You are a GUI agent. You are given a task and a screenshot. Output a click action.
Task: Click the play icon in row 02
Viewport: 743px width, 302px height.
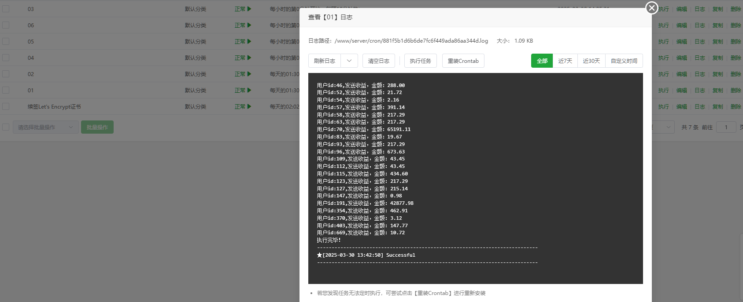pos(249,74)
